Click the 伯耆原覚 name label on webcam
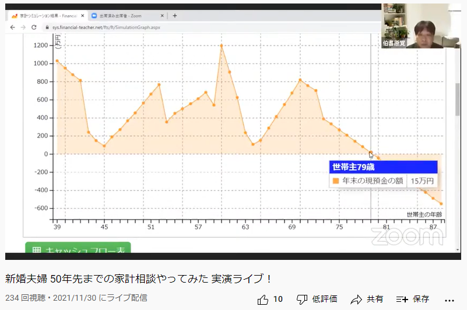The image size is (467, 310). [x=394, y=43]
